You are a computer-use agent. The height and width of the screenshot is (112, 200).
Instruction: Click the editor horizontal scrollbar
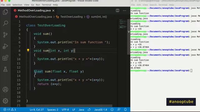[69, 106]
